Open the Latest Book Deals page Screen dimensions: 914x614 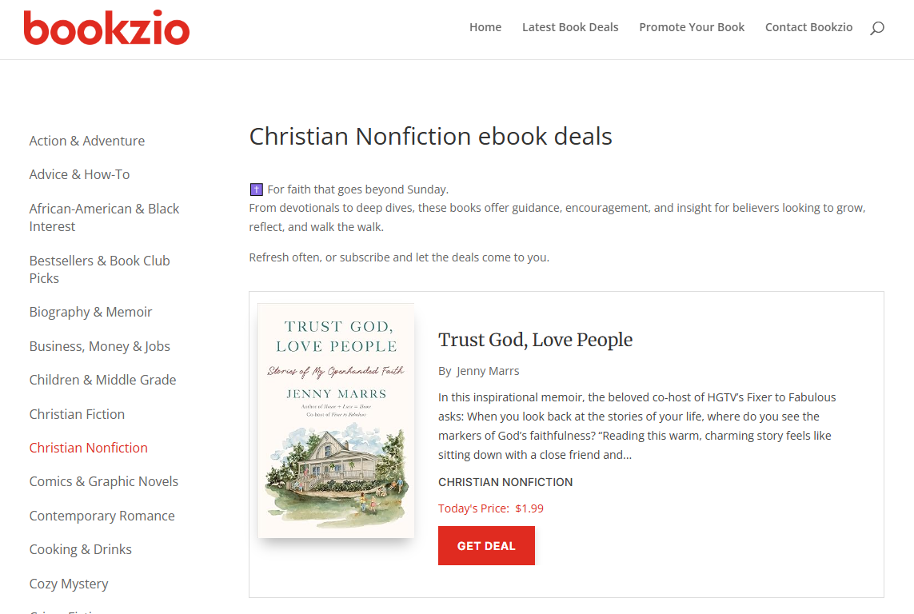570,26
